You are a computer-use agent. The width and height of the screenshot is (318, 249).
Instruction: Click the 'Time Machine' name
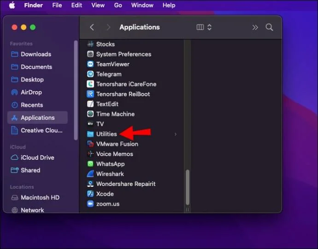pyautogui.click(x=115, y=114)
